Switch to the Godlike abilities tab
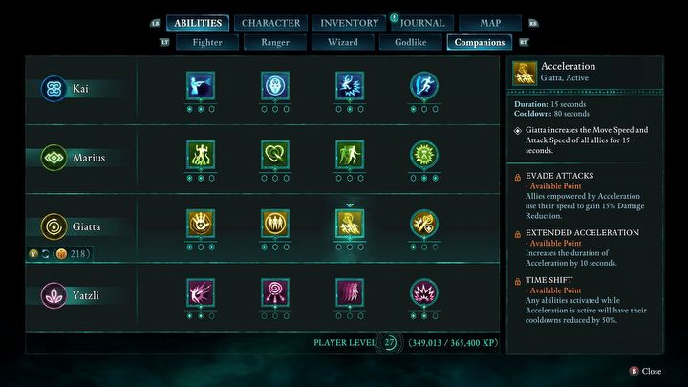Image resolution: width=688 pixels, height=387 pixels. click(410, 42)
